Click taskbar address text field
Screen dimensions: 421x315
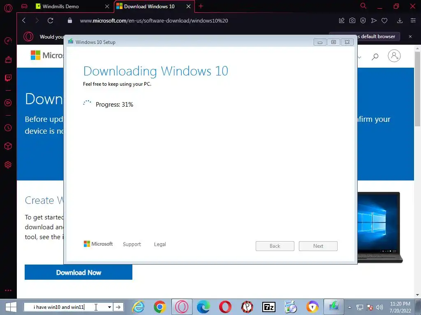pos(65,307)
